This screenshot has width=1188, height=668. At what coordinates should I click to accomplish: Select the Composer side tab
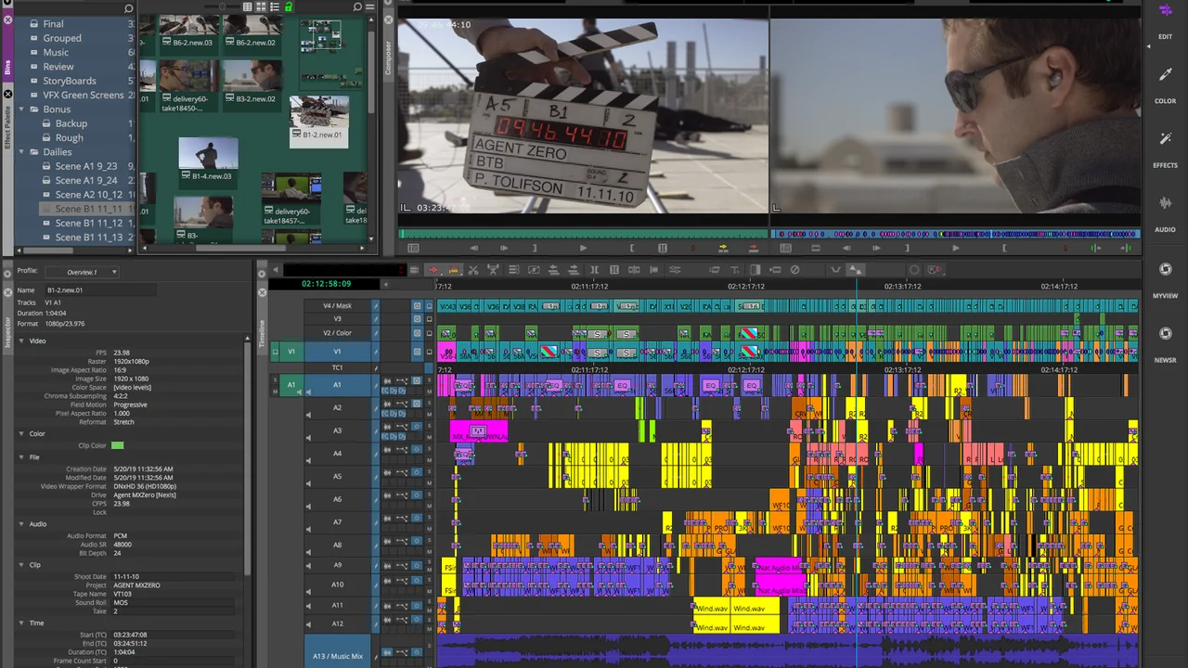click(389, 58)
